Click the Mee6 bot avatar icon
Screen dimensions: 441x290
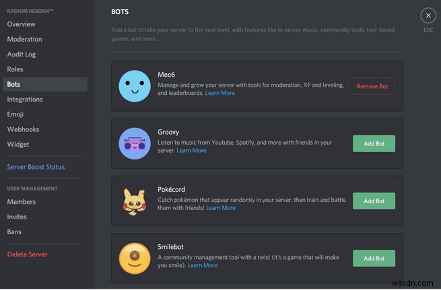pyautogui.click(x=135, y=86)
